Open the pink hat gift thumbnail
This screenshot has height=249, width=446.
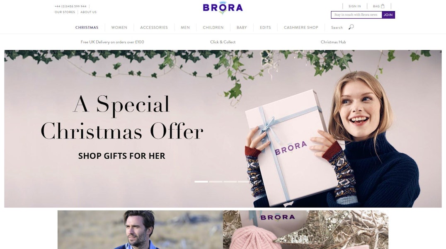click(306, 230)
